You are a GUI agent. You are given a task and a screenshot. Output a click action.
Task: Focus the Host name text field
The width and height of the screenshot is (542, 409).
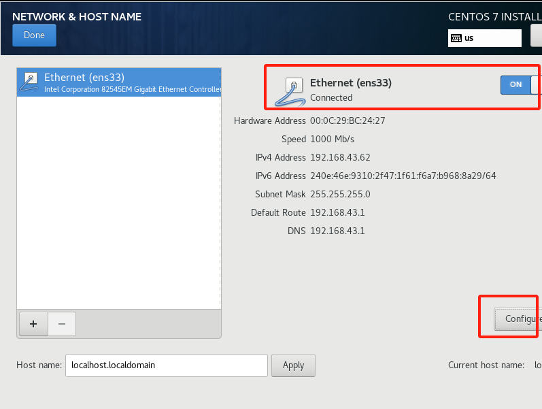click(x=166, y=365)
